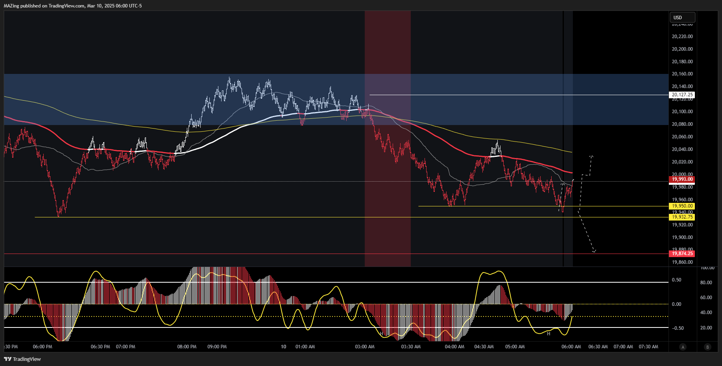Click the 20,180.00 price axis value
This screenshot has height=366, width=722.
click(x=682, y=62)
